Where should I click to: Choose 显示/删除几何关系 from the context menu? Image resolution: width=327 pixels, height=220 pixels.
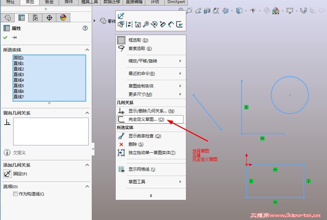(x=151, y=111)
